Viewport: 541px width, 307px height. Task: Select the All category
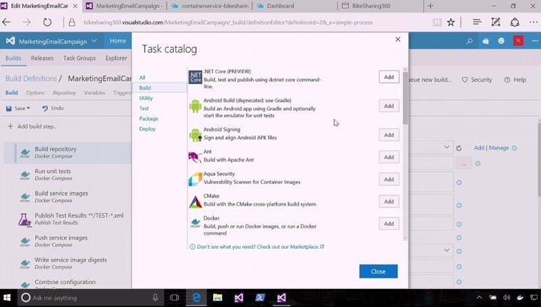142,78
